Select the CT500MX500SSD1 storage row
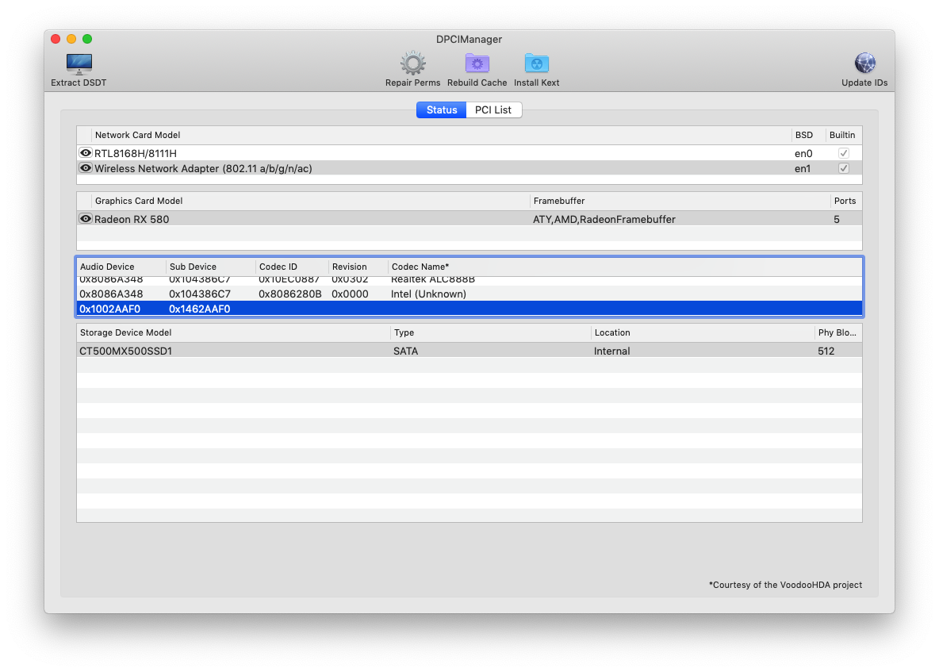 coord(469,351)
